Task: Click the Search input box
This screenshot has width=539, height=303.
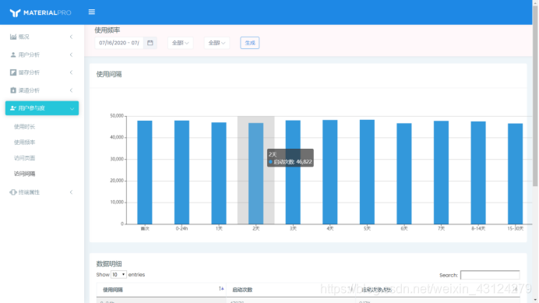Action: point(490,275)
